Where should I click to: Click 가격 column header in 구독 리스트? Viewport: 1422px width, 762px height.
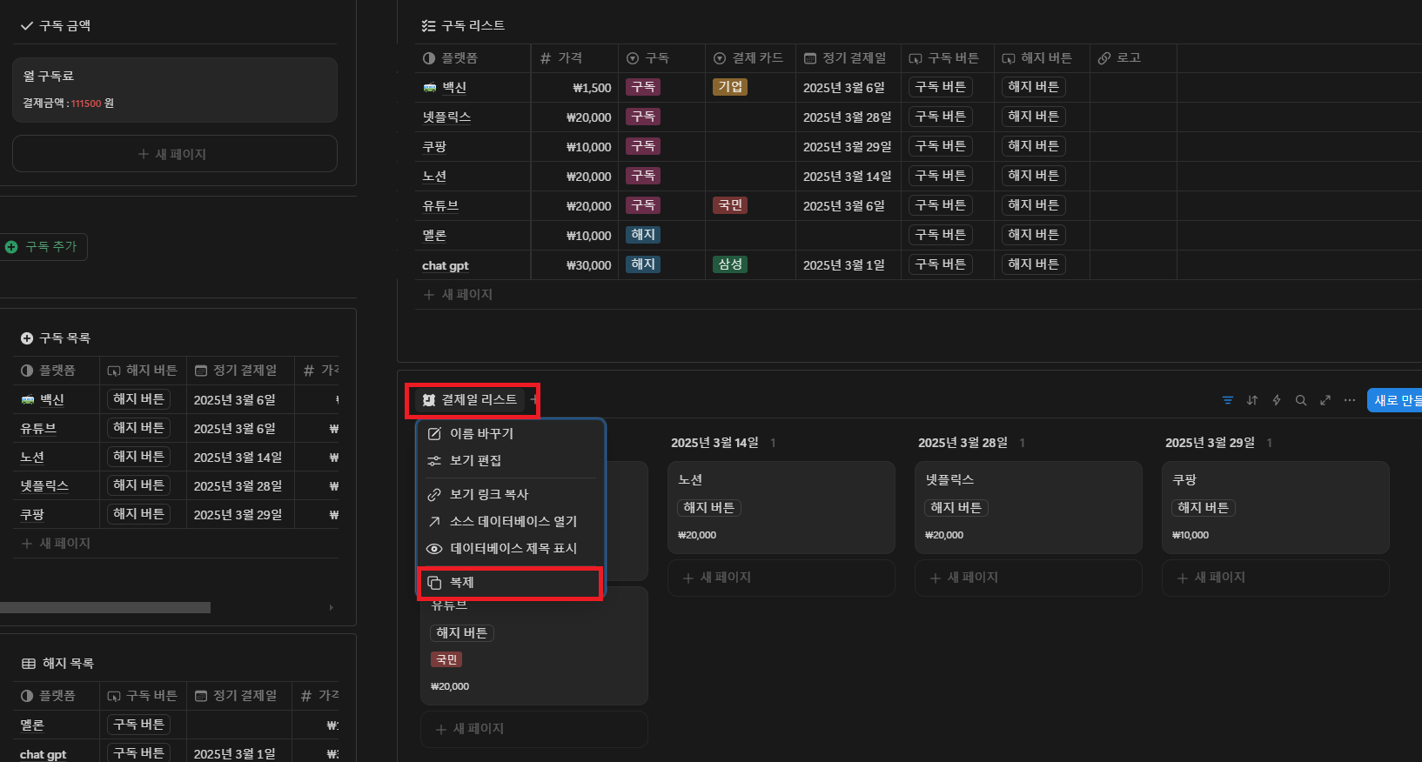[574, 58]
